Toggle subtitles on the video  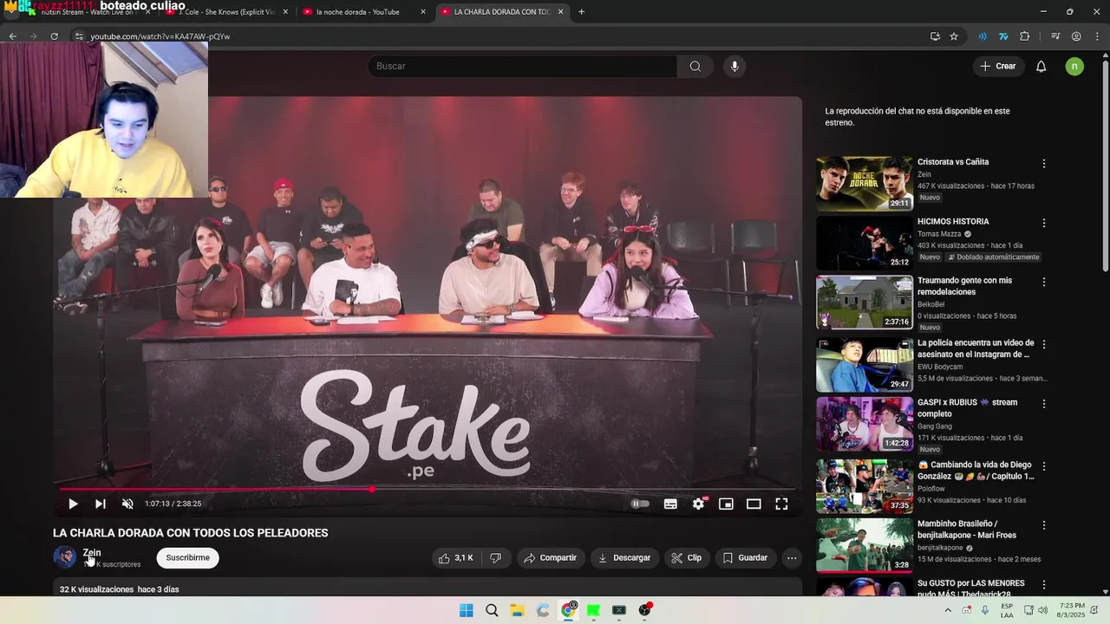coord(670,504)
